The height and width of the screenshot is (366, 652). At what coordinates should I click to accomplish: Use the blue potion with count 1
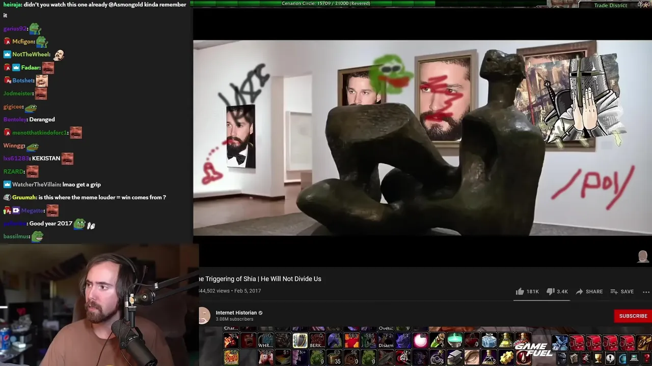point(489,340)
